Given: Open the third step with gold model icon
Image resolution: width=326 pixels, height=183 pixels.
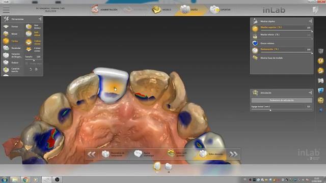Looking at the screenshot, I should click(x=178, y=154).
